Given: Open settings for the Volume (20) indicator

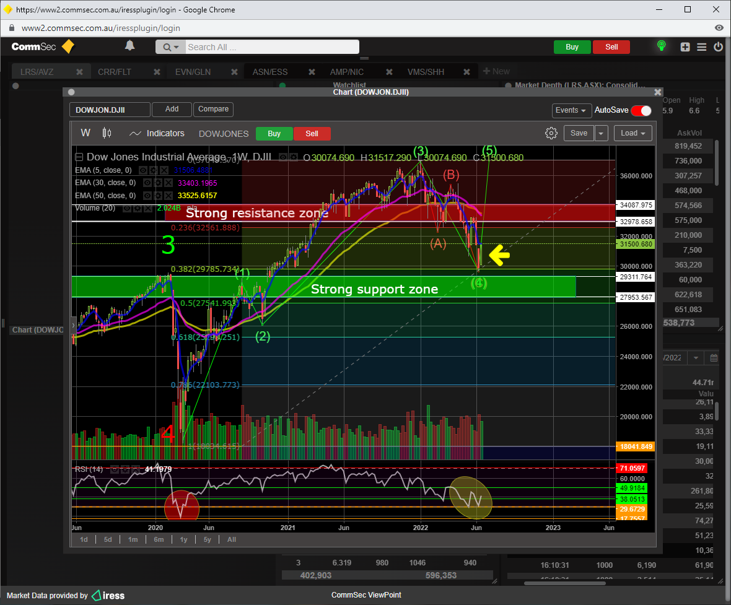Looking at the screenshot, I should click(x=138, y=208).
